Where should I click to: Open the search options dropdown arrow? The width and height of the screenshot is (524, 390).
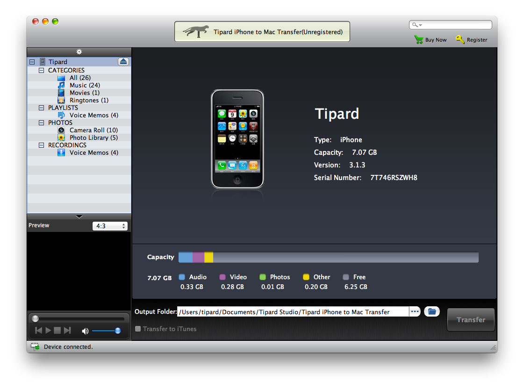(x=420, y=25)
